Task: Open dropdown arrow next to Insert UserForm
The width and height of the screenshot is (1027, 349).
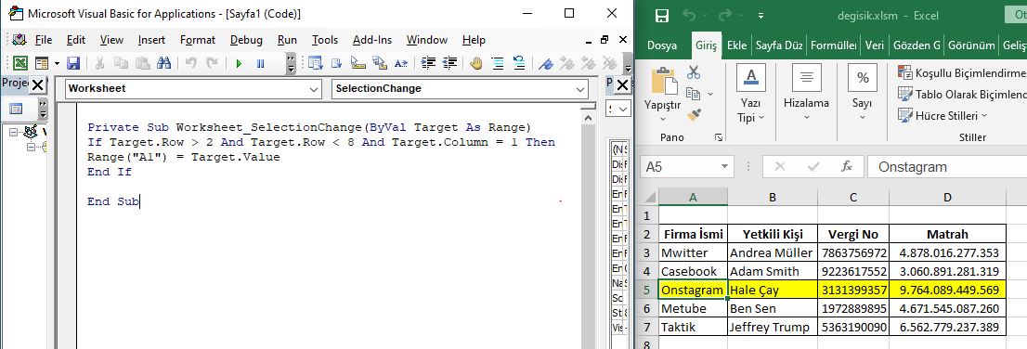Action: (57, 63)
